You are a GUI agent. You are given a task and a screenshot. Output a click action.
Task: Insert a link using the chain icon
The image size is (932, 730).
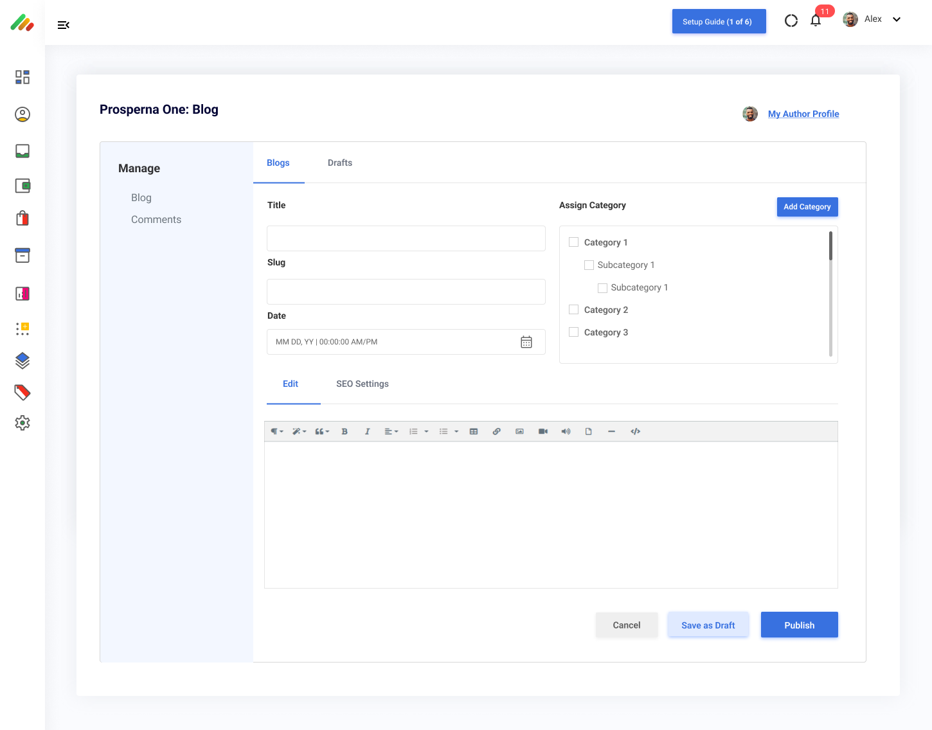[x=496, y=432]
